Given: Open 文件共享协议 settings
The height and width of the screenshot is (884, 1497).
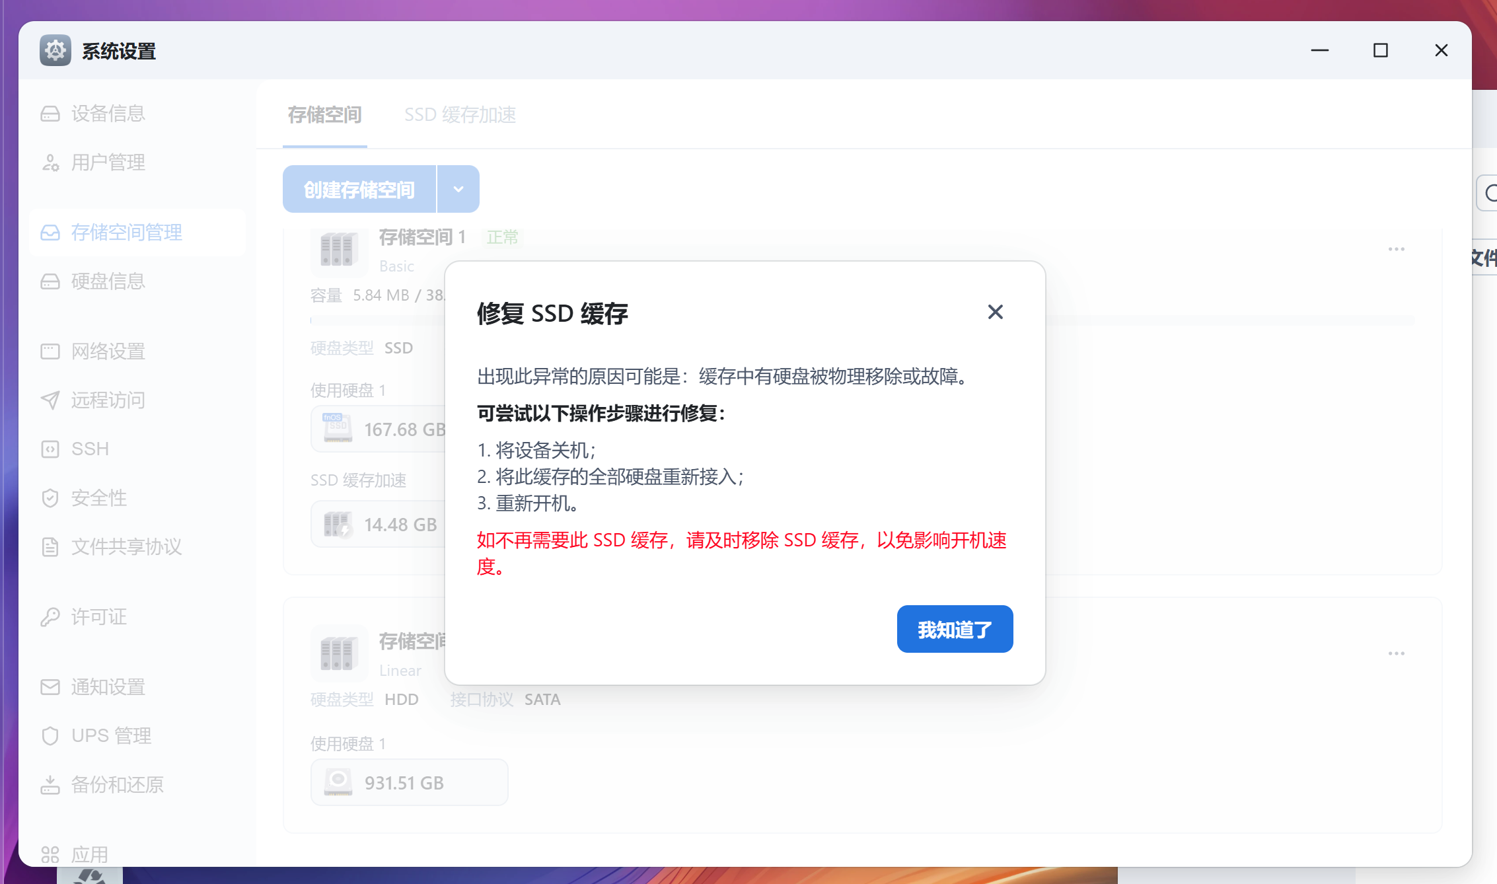Looking at the screenshot, I should (126, 546).
